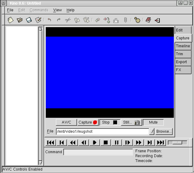Click the 'Timecode:' label

pyautogui.click(x=144, y=161)
